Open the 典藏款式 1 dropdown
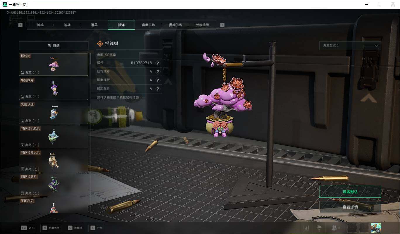The width and height of the screenshot is (400, 234). tap(350, 46)
